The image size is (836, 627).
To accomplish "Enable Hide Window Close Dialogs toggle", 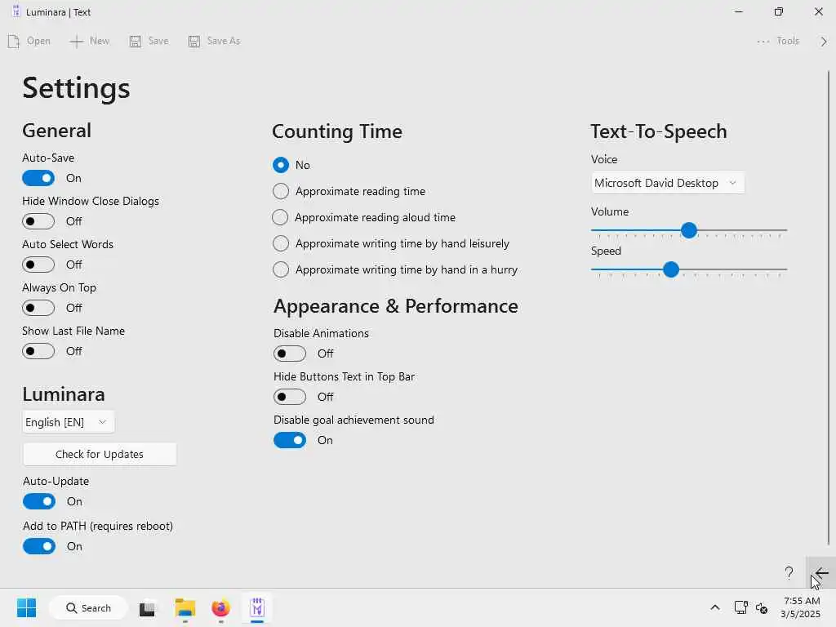I will (38, 221).
